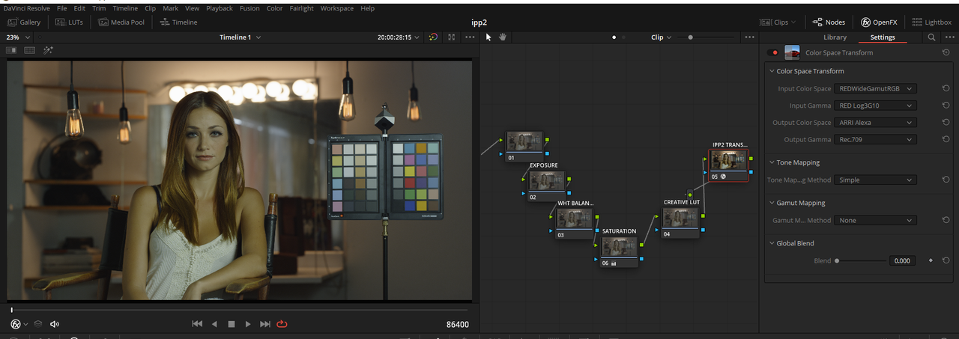Switch to the Settings tab

[883, 37]
